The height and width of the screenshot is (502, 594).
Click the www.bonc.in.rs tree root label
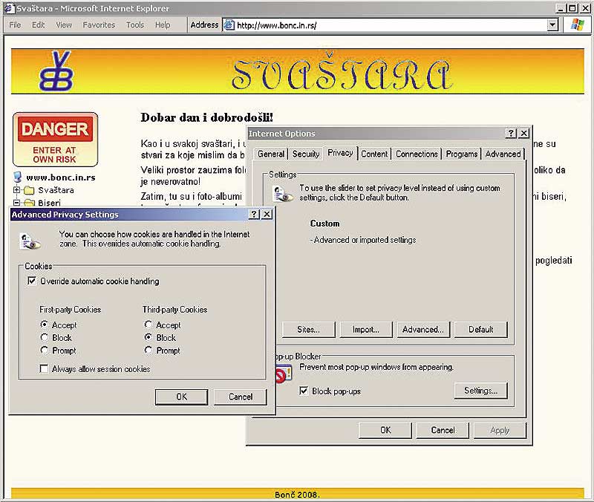pyautogui.click(x=61, y=177)
